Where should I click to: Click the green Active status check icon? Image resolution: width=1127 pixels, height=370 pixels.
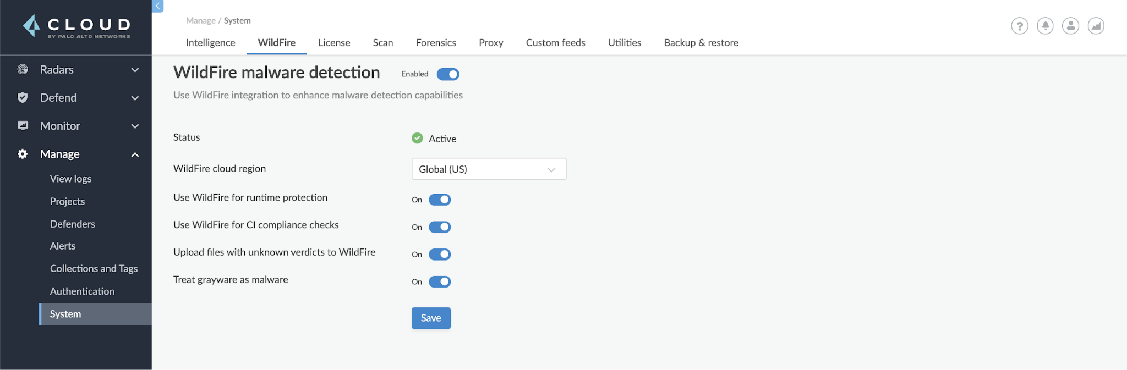pos(417,138)
